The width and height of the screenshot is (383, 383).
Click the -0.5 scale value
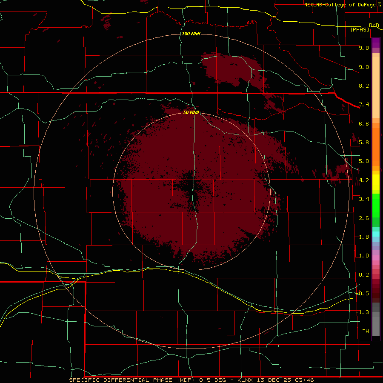362,294
